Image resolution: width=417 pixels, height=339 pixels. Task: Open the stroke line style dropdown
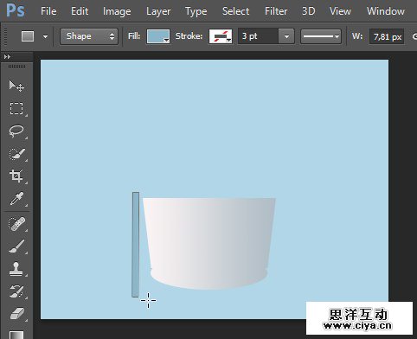point(321,36)
